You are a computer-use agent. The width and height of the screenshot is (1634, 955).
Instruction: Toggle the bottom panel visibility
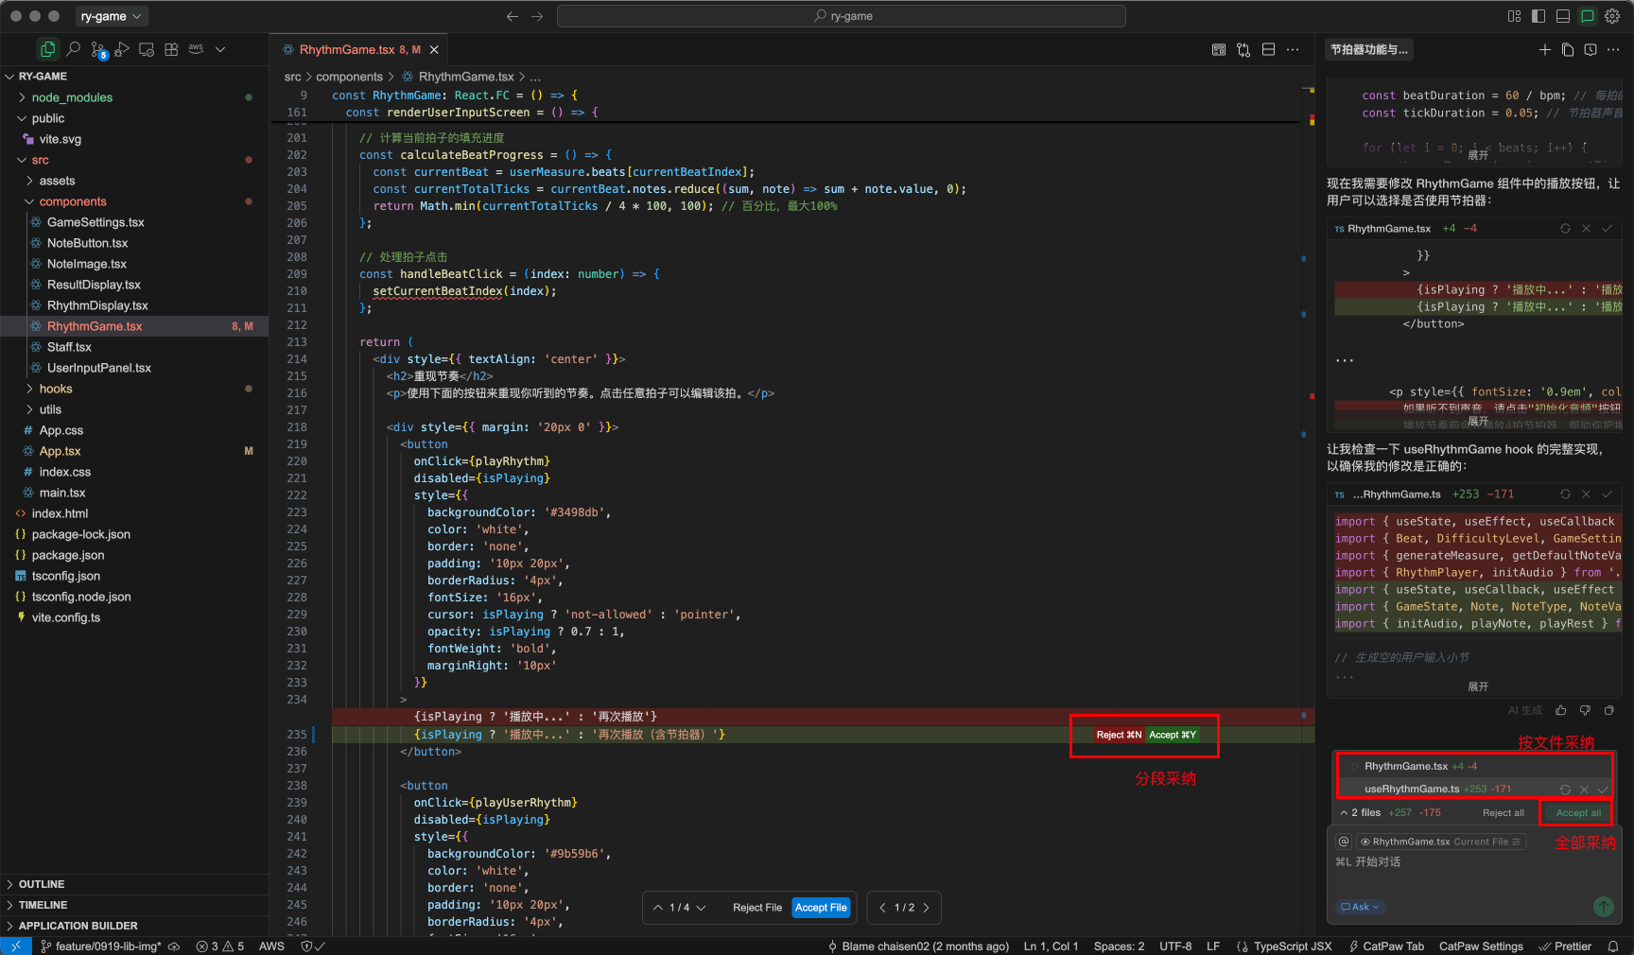1563,16
